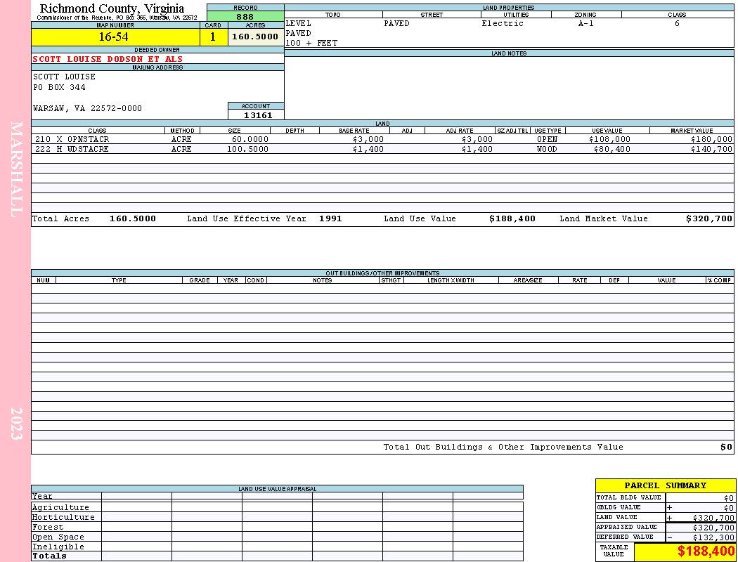
Task: Click the WARSAW, VA 22572-0000 address line
Action: (87, 109)
